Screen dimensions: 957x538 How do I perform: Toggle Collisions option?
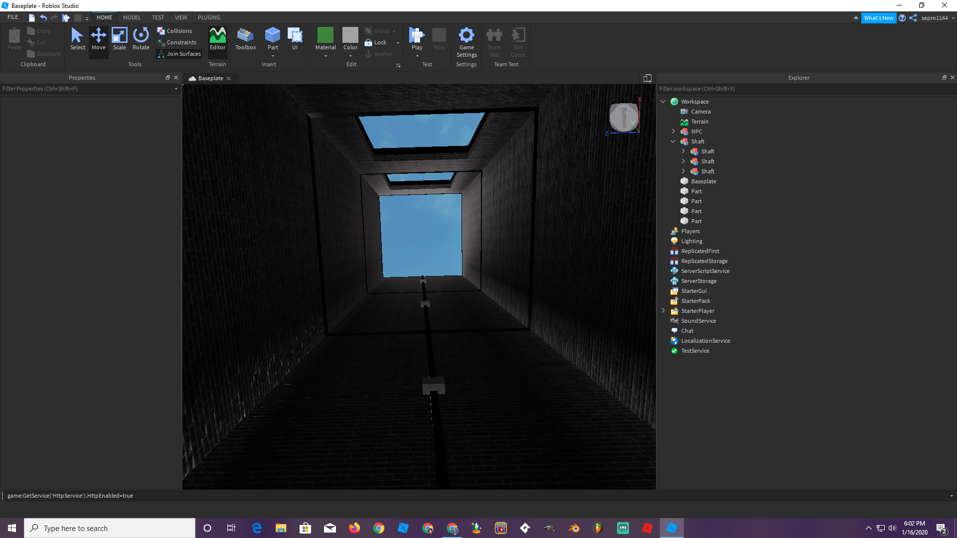pos(175,31)
